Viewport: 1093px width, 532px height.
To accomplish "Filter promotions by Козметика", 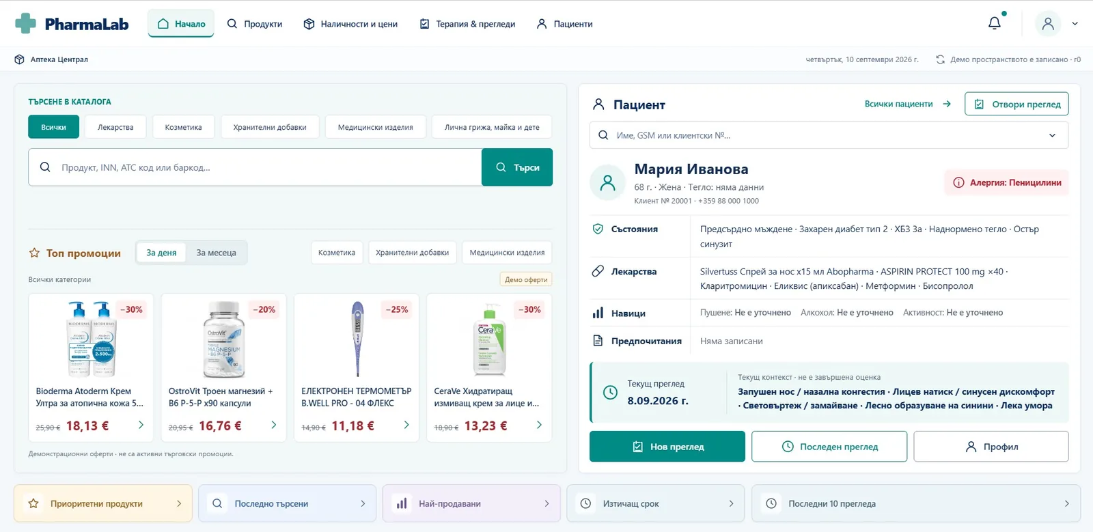I will coord(337,253).
